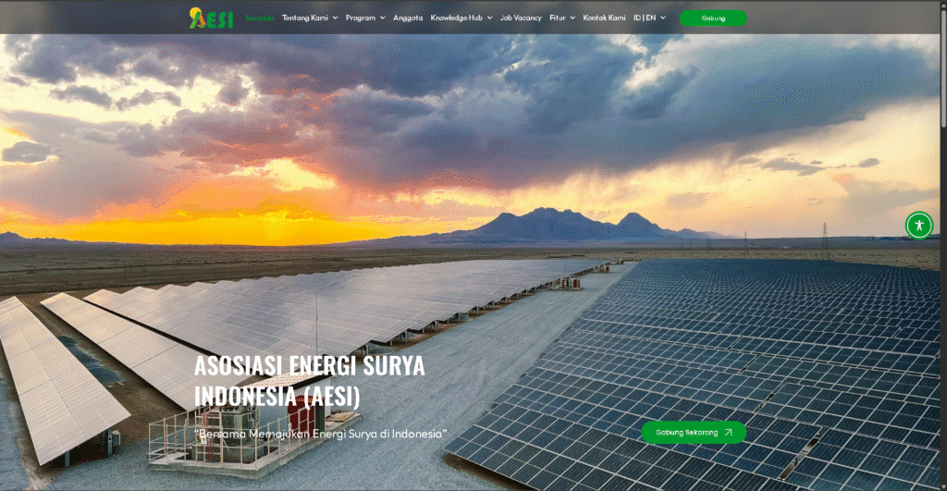Click the Gabung Sekarang button
The height and width of the screenshot is (491, 947).
[x=694, y=433]
